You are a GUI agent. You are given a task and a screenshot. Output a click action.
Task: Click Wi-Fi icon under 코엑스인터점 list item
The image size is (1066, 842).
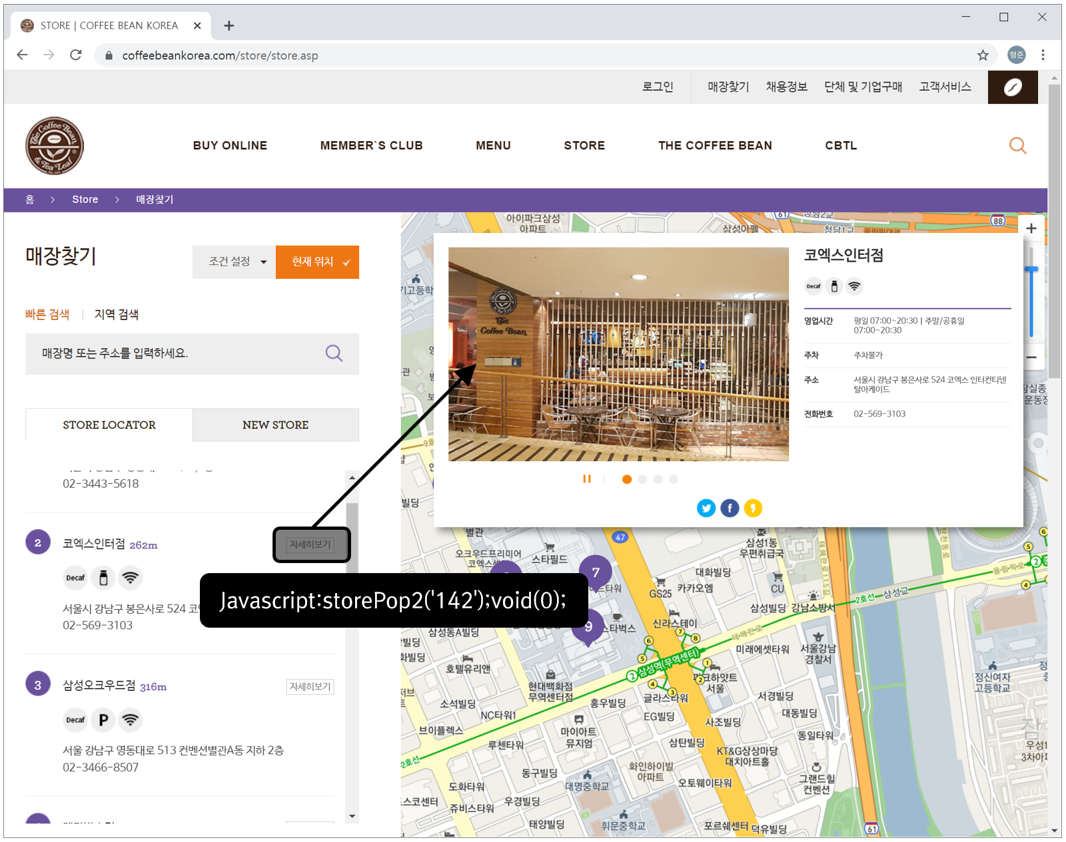(131, 578)
